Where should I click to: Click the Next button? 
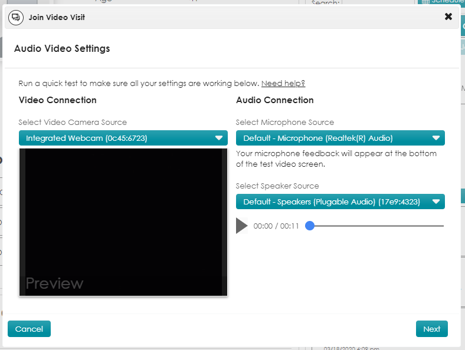point(431,329)
